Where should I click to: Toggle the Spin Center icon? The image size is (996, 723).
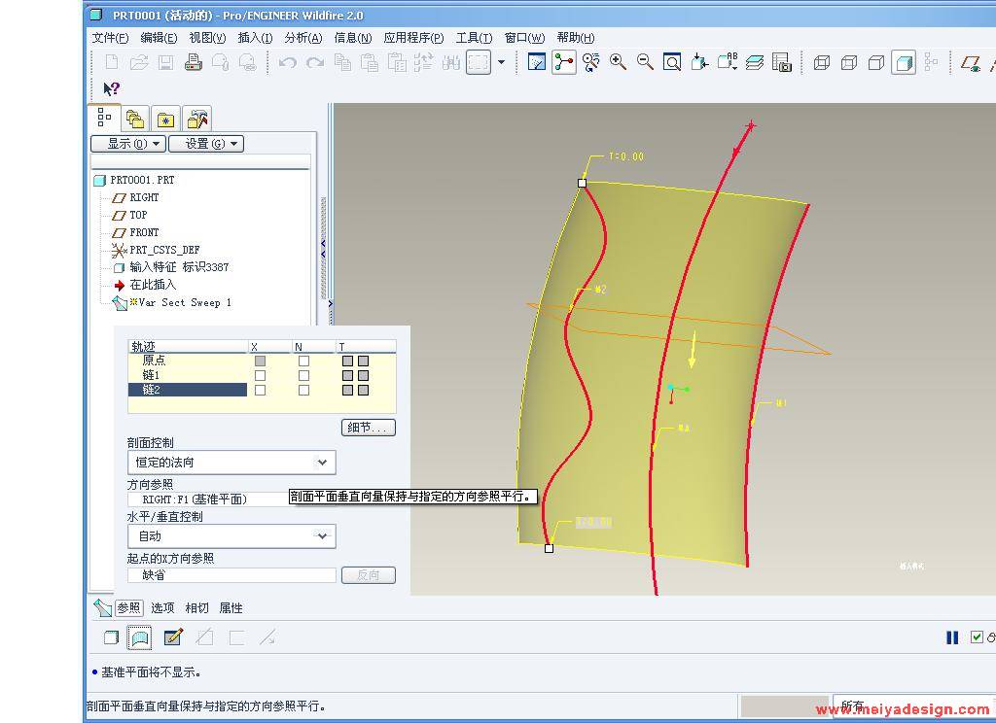tap(564, 62)
